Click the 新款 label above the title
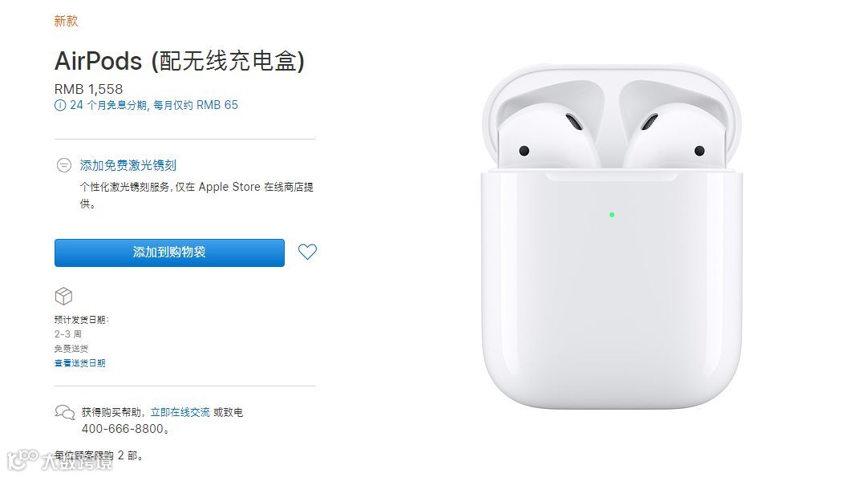The width and height of the screenshot is (863, 477). pyautogui.click(x=66, y=21)
